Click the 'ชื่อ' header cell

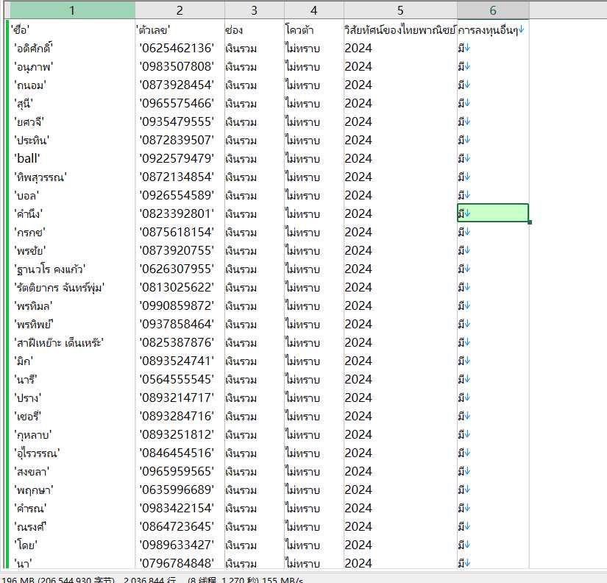point(72,30)
